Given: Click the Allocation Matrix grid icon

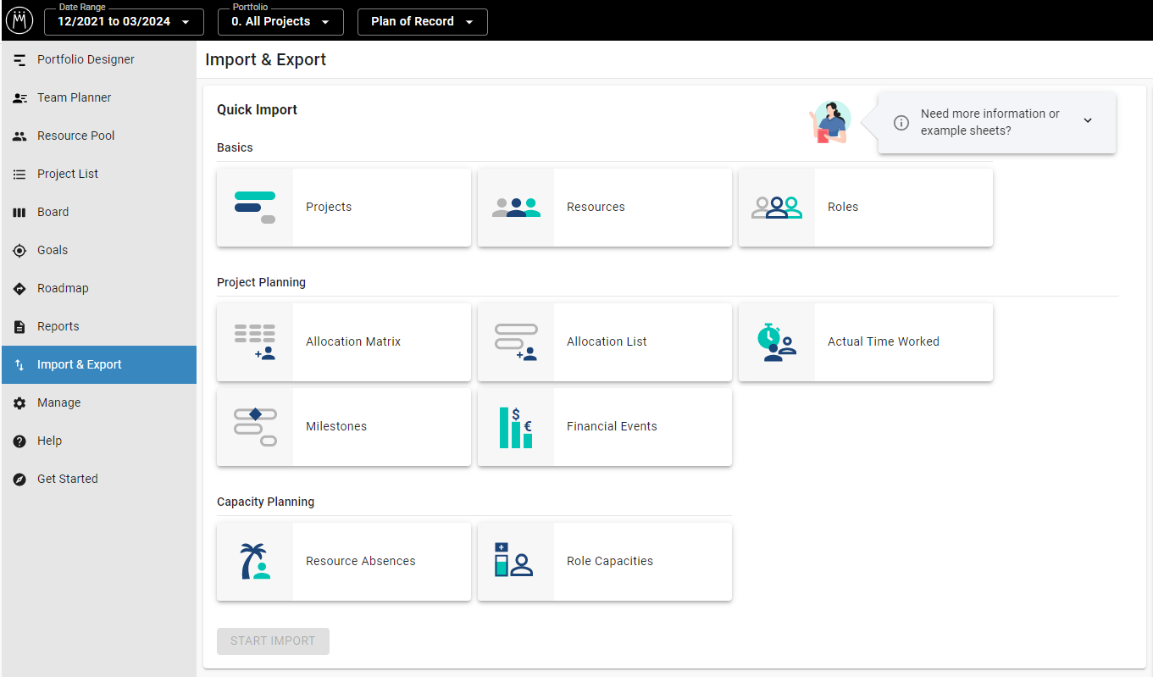Looking at the screenshot, I should [255, 342].
